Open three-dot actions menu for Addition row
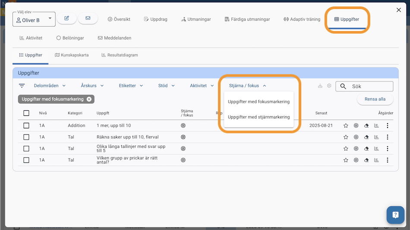 [x=388, y=126]
